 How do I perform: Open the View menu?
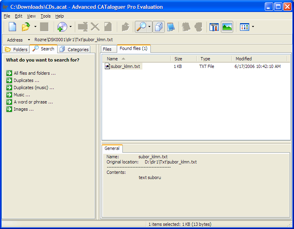pos(31,16)
